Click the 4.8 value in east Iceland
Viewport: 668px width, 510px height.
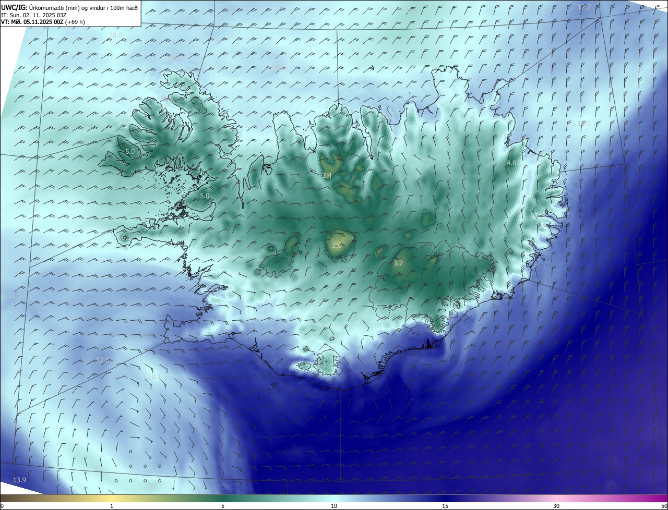(511, 163)
